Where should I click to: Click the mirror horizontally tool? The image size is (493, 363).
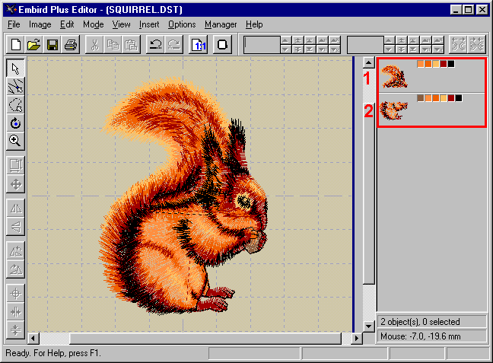tap(15, 208)
